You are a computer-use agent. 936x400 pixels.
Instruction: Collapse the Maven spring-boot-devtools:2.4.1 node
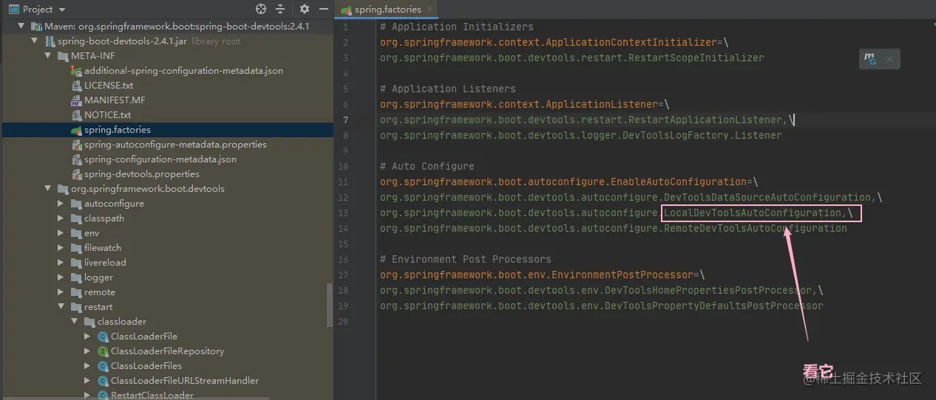[x=21, y=27]
